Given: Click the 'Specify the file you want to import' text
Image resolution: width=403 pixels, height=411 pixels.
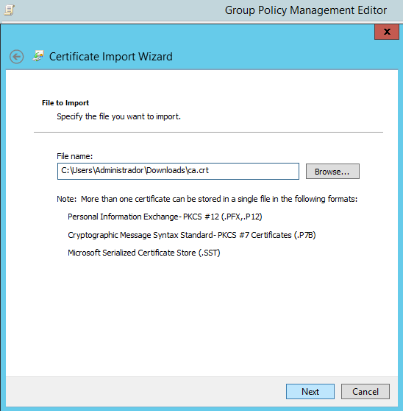Looking at the screenshot, I should tap(119, 116).
